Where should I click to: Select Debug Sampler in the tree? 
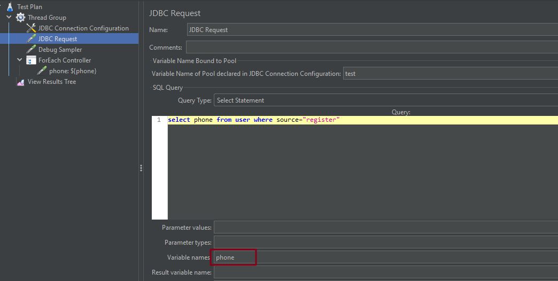pyautogui.click(x=60, y=50)
